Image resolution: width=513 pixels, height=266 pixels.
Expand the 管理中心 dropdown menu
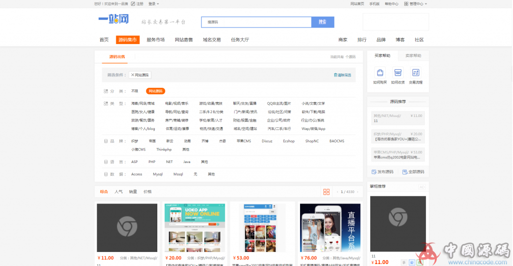point(415,4)
